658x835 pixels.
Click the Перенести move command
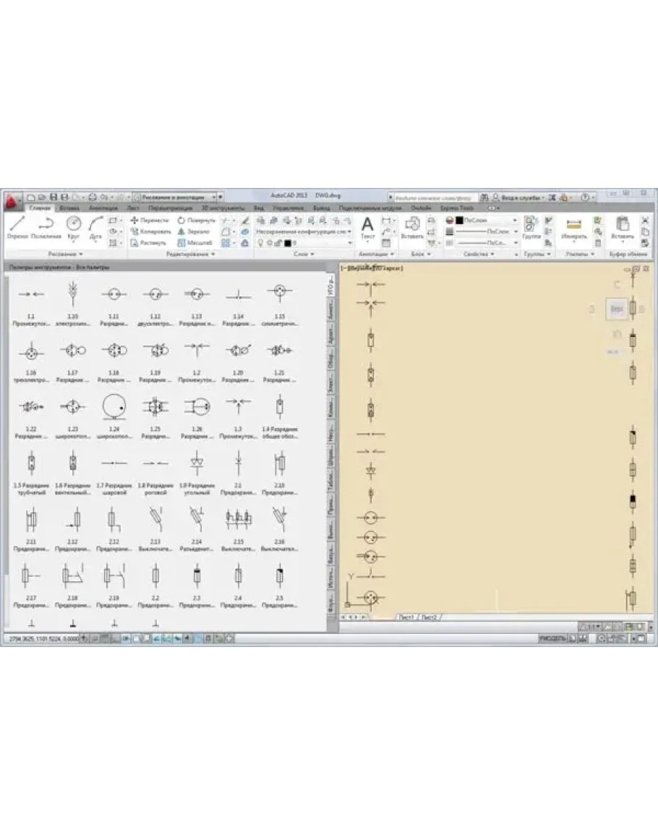point(150,220)
